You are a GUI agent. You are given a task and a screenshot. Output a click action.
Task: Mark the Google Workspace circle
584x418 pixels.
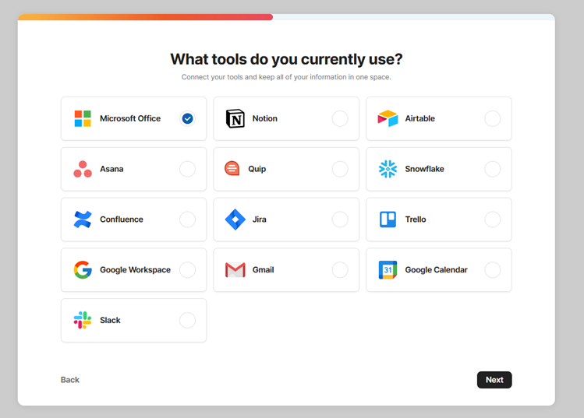[187, 270]
